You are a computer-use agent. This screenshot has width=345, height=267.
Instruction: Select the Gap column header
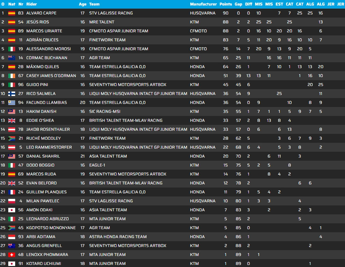[239, 4]
